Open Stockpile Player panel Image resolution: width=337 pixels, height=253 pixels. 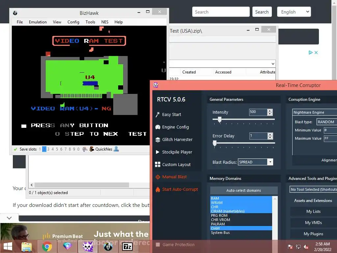(x=174, y=152)
